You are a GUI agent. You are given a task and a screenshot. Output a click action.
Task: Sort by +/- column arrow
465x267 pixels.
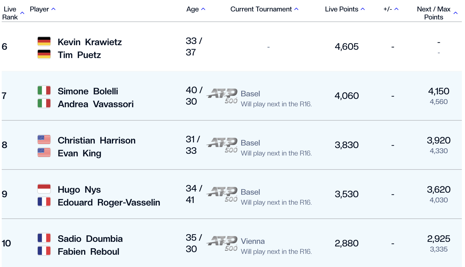(396, 9)
